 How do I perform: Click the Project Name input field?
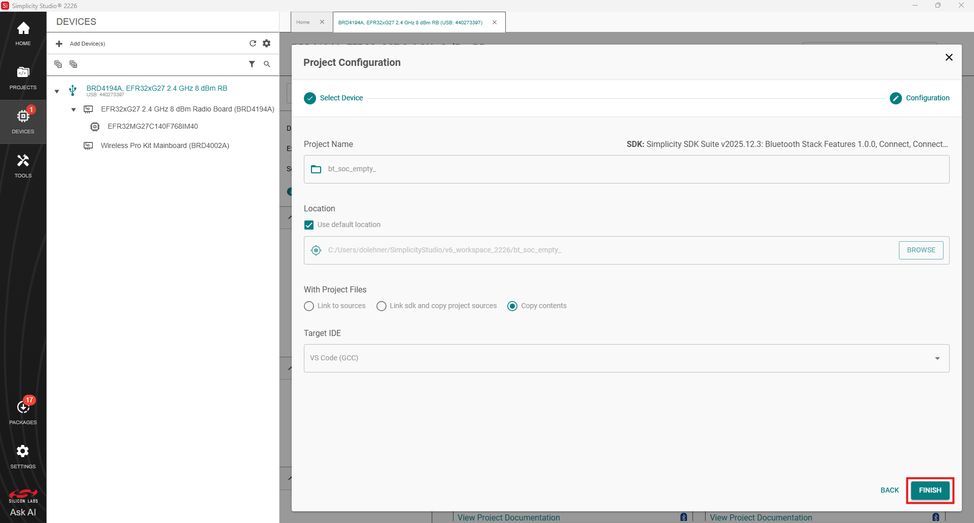(x=627, y=169)
